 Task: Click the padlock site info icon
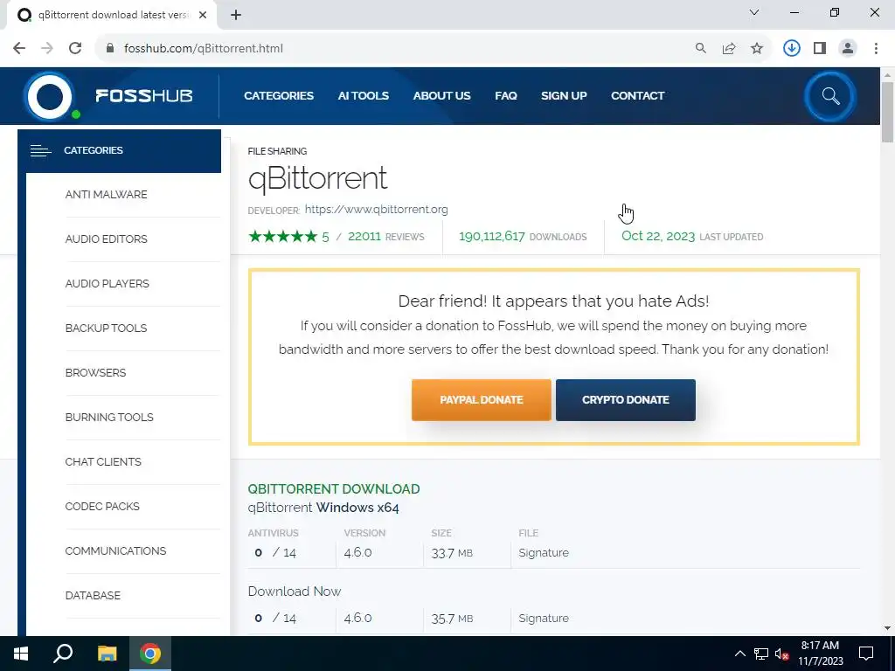[x=110, y=49]
